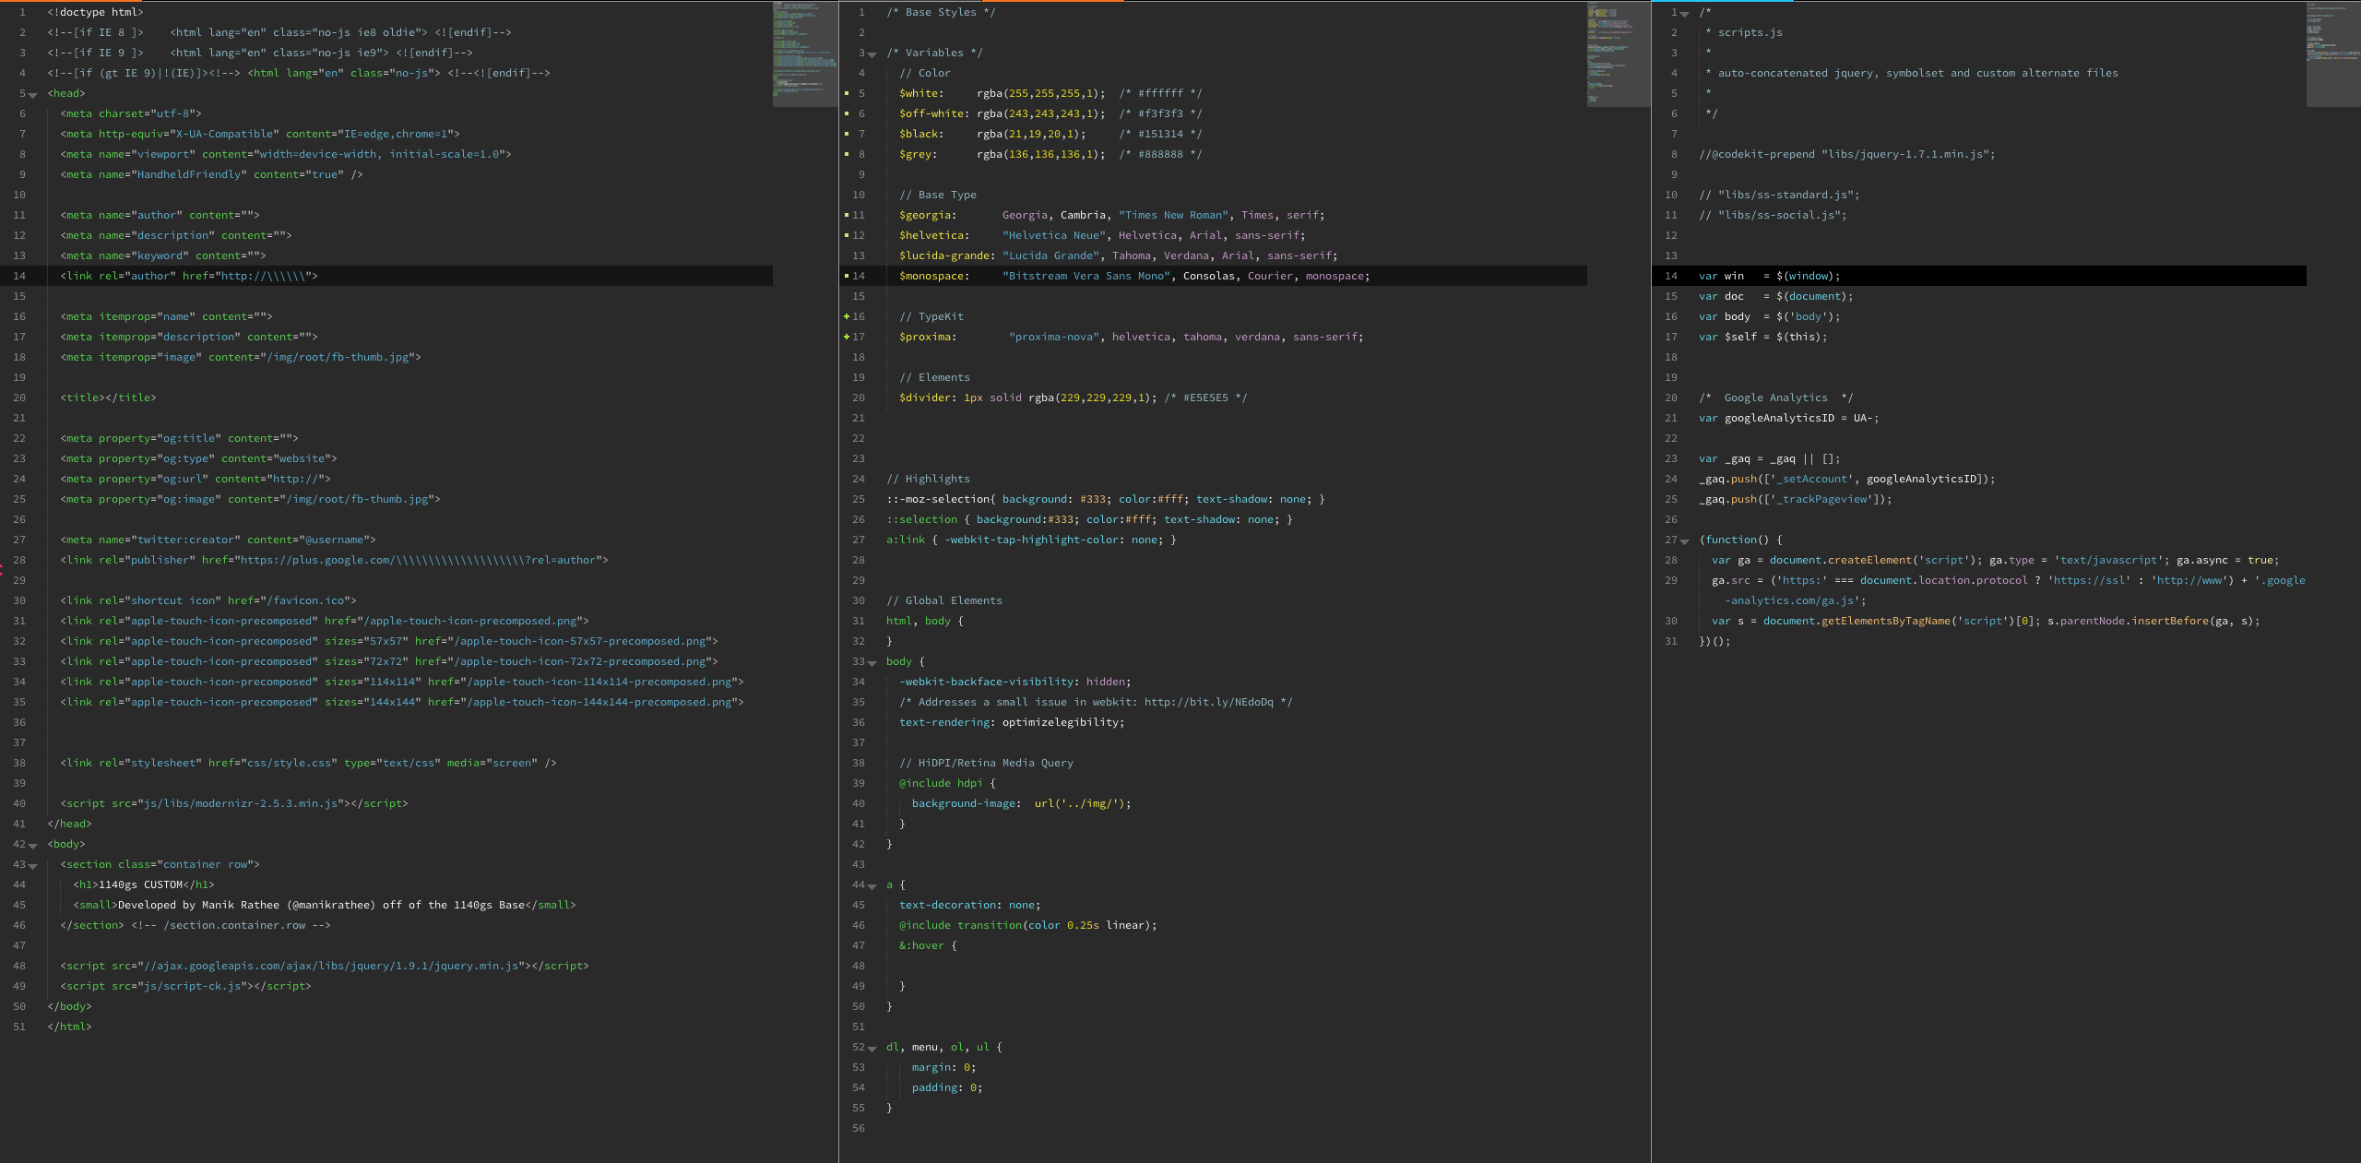
Task: Click the //@codekit-prepend jquery-1.7.1 line
Action: 1847,154
